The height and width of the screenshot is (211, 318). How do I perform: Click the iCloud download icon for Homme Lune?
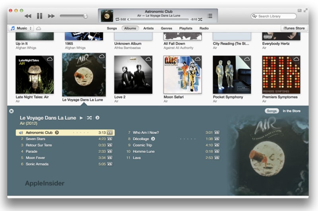point(217,151)
